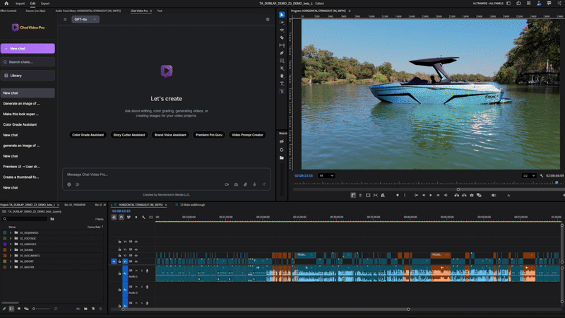Expand the 07_MASTER bin
Screen dimensions: 565x318
(11, 267)
